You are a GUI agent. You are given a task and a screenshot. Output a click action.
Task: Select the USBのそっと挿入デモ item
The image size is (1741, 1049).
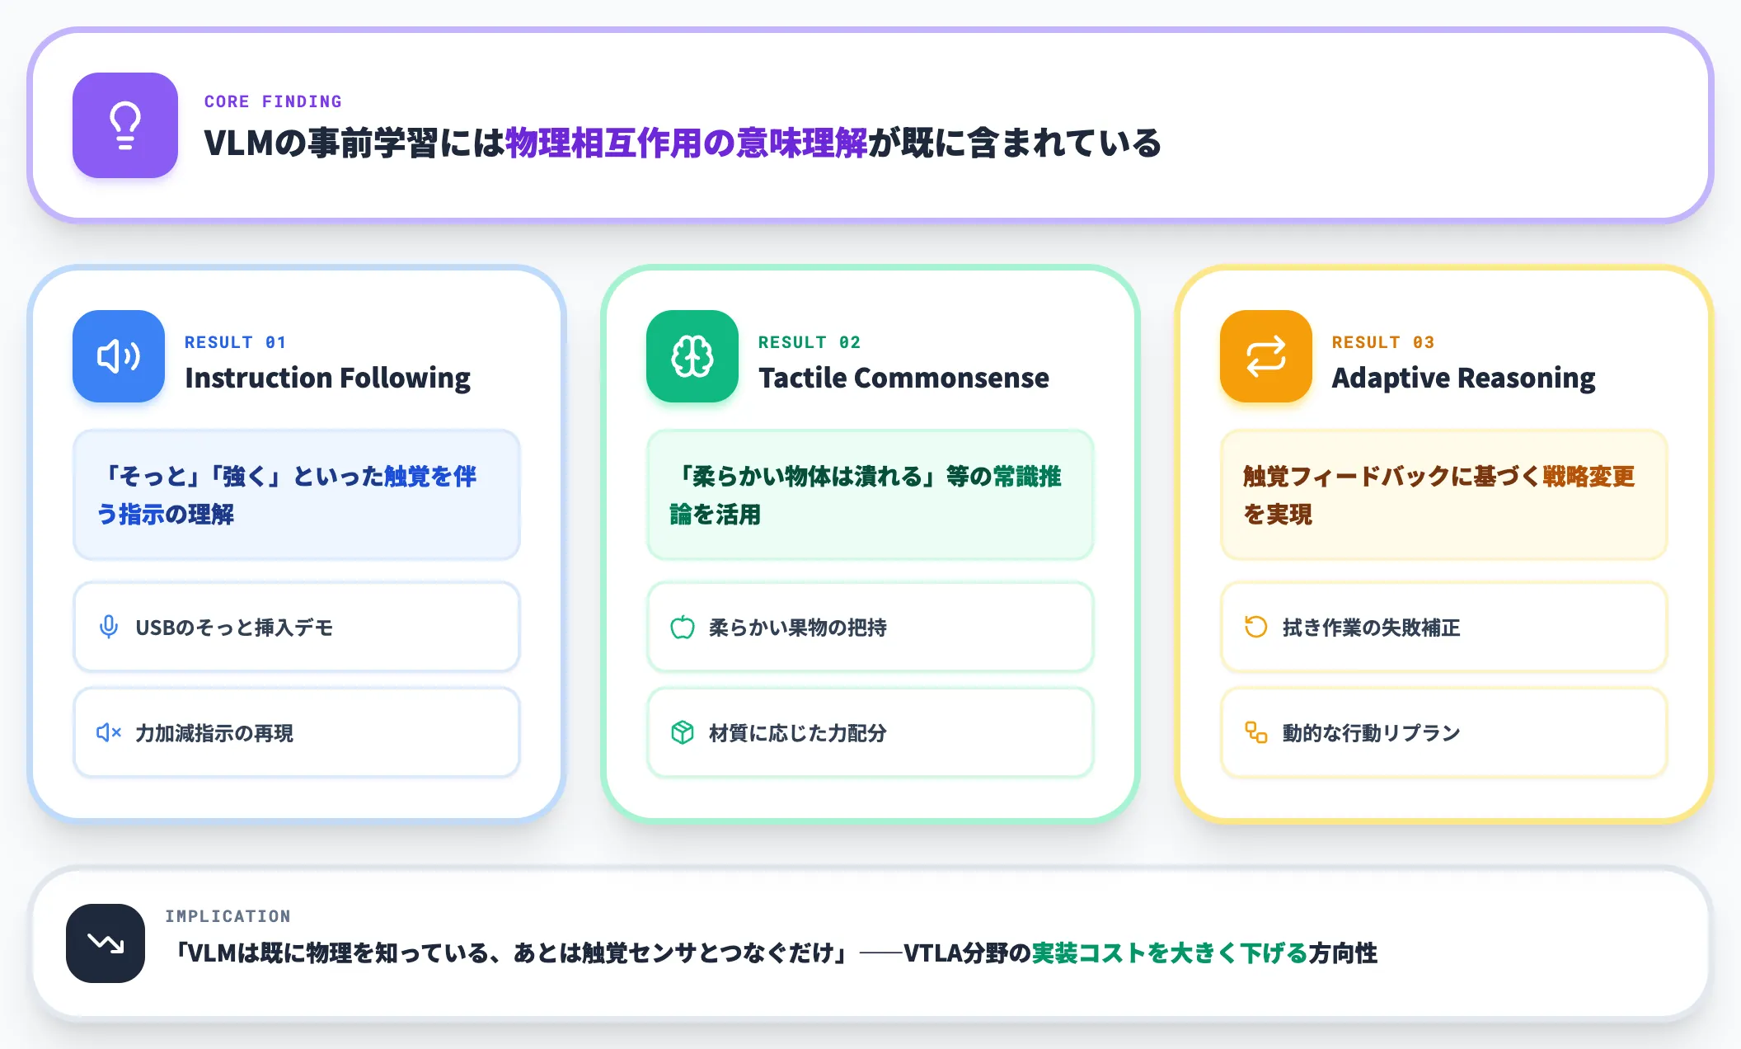(x=297, y=627)
